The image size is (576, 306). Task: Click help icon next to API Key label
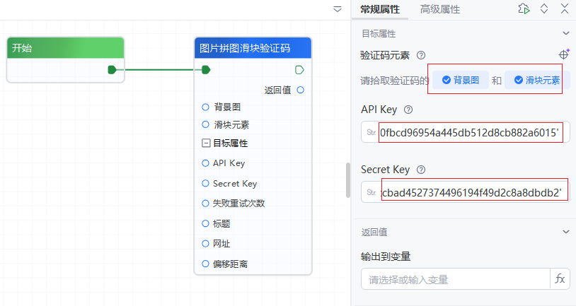pos(408,110)
